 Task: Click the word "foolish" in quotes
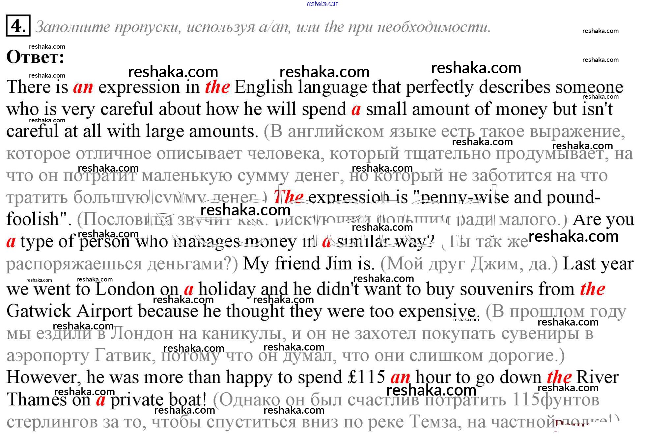tap(32, 219)
